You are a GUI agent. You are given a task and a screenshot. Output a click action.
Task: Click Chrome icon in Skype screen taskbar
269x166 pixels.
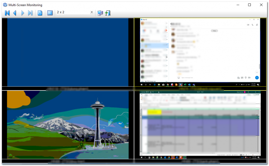168,85
